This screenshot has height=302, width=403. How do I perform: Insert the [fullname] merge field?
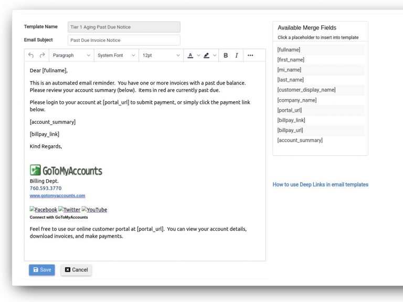coord(289,50)
